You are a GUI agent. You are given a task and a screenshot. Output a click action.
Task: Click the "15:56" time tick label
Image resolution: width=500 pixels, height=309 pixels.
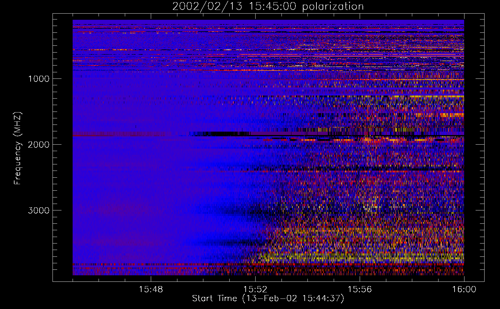click(x=360, y=290)
